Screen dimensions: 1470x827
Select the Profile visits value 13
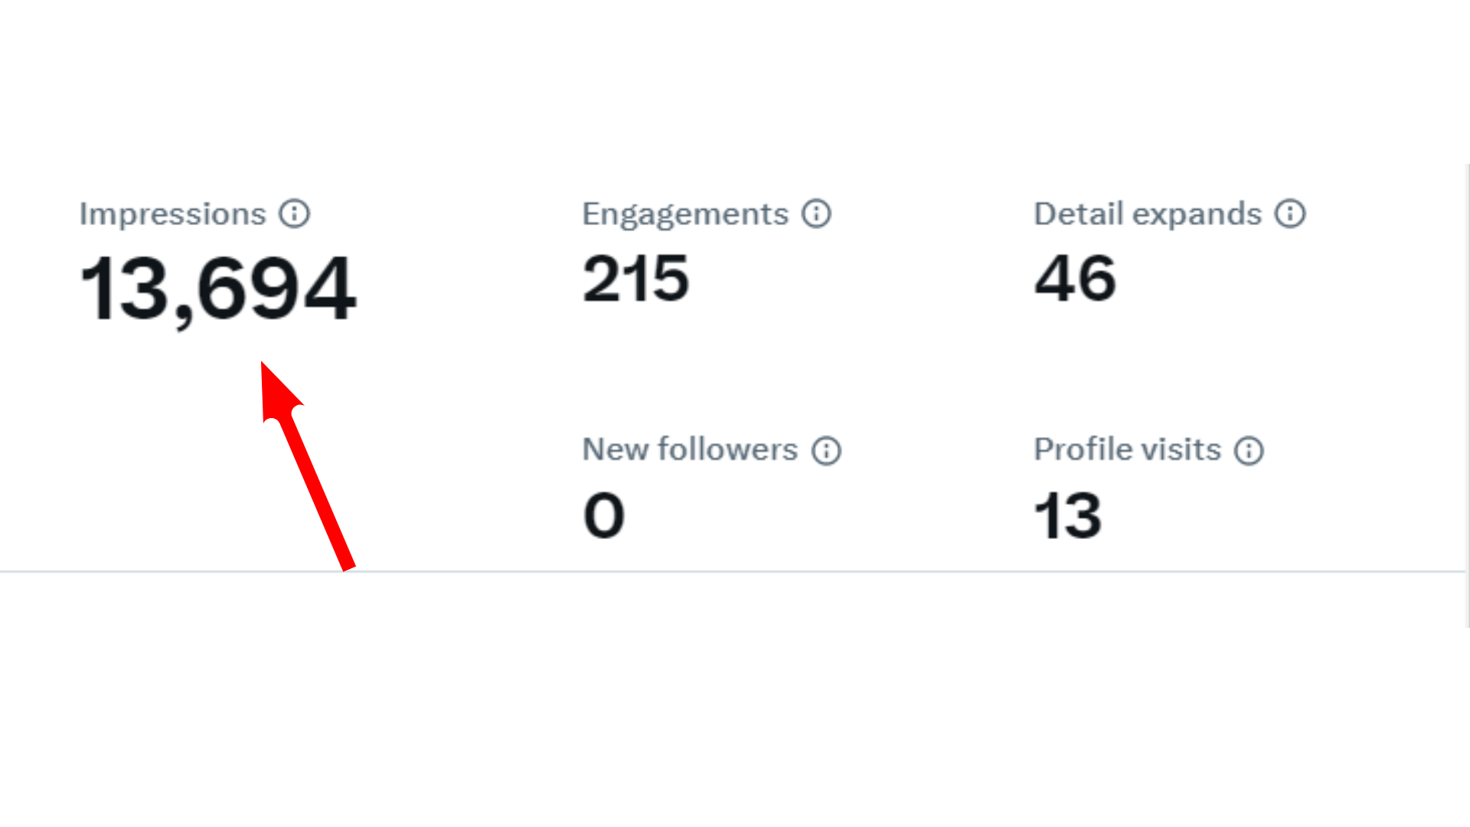point(1067,515)
